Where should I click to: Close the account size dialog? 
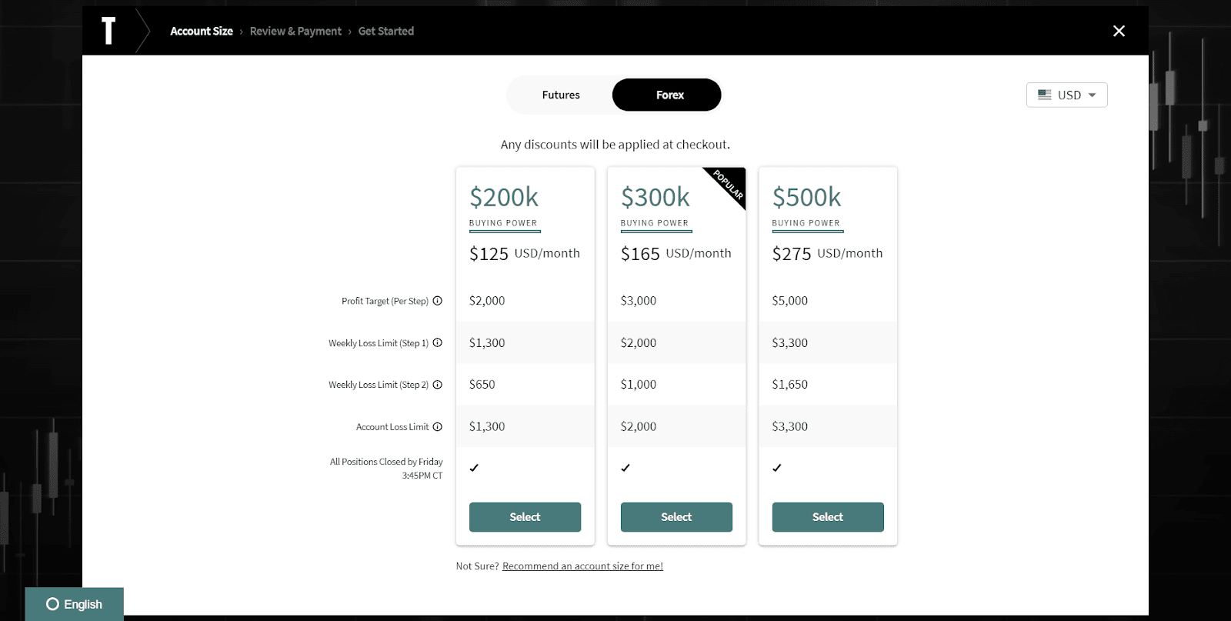click(1119, 31)
